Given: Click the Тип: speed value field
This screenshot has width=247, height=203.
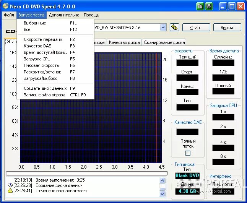Looking at the screenshot, I should (187, 107).
